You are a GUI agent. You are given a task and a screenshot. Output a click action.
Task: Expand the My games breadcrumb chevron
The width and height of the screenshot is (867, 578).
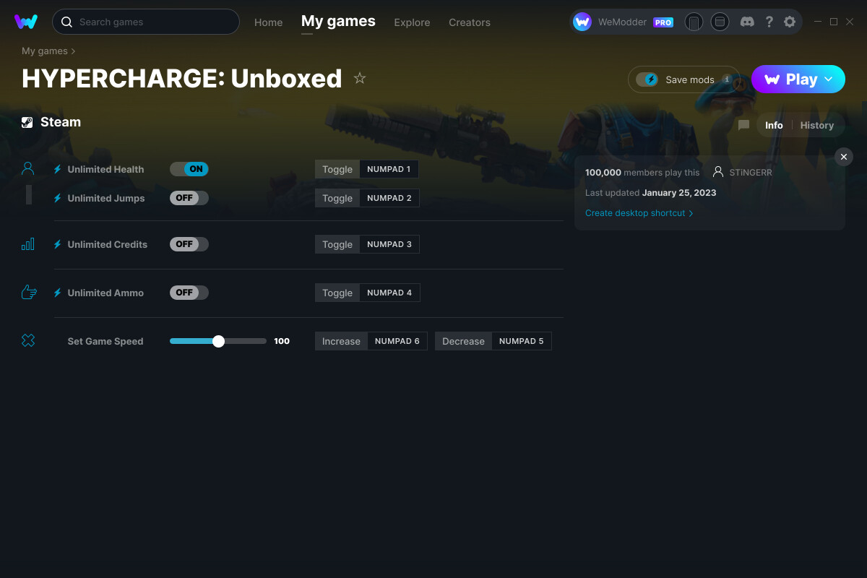pyautogui.click(x=74, y=51)
